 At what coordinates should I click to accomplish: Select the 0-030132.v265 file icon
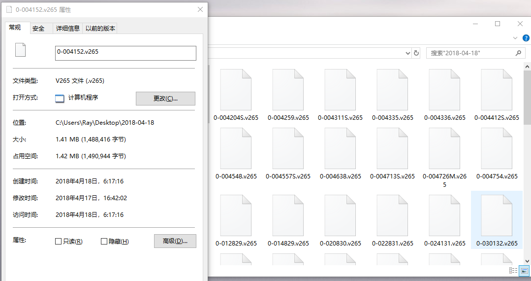[497, 216]
